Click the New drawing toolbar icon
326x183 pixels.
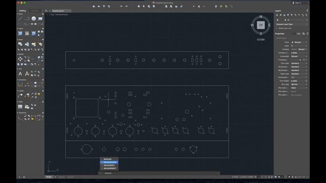coord(94,7)
